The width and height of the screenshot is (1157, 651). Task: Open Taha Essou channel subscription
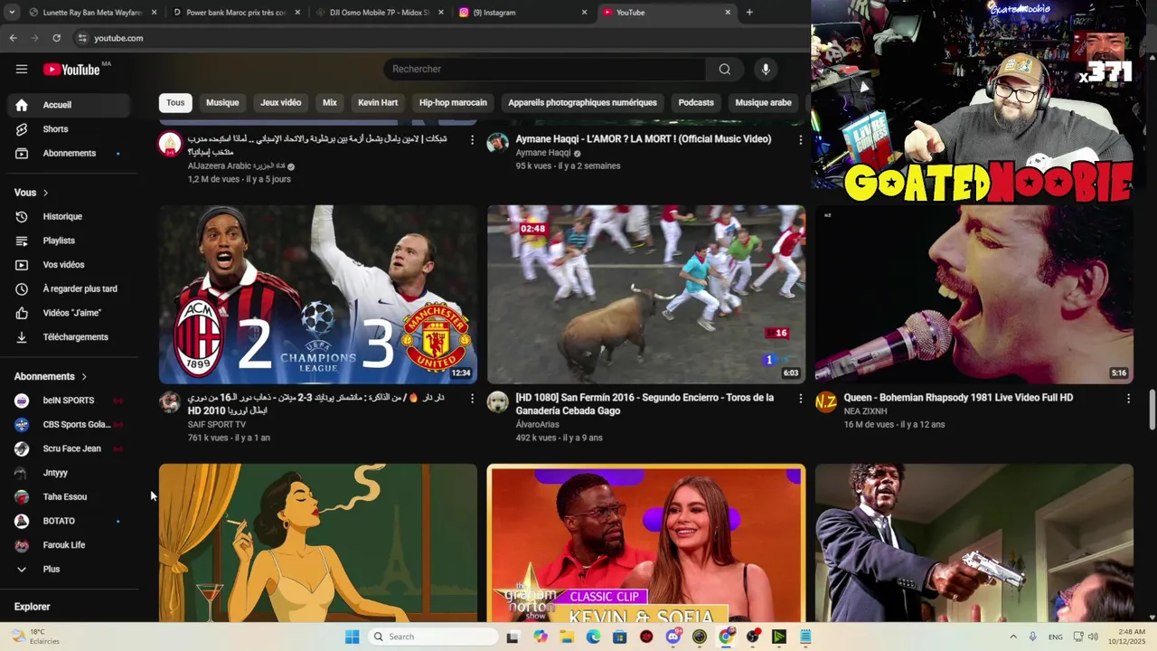coord(69,496)
